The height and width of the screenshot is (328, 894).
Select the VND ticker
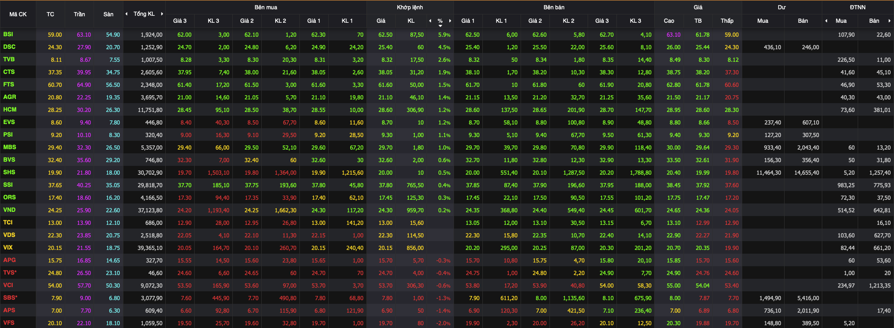click(x=9, y=210)
